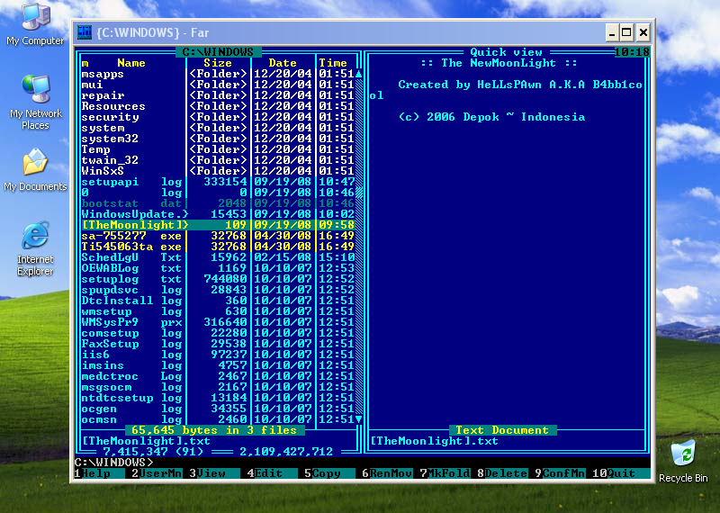The width and height of the screenshot is (720, 513).
Task: Click the 10:18 clock in panel corner
Action: click(x=632, y=52)
